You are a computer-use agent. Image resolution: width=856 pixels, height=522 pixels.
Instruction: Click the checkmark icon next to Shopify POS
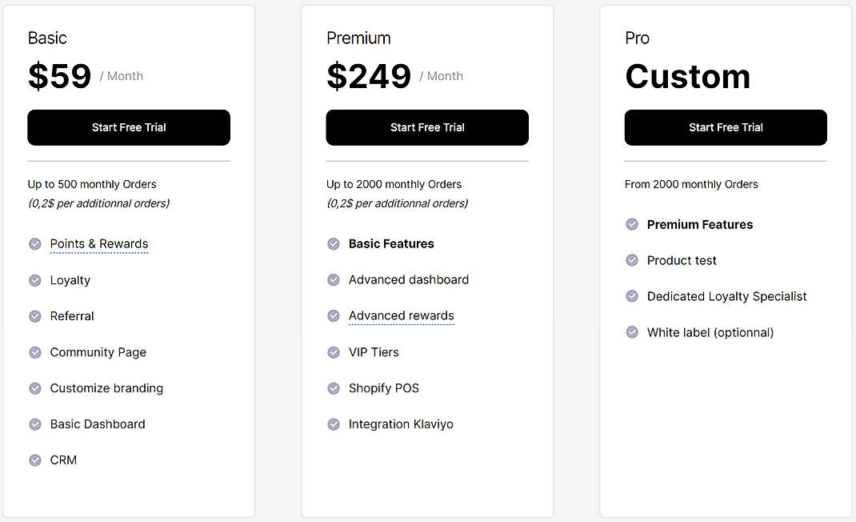pos(334,388)
